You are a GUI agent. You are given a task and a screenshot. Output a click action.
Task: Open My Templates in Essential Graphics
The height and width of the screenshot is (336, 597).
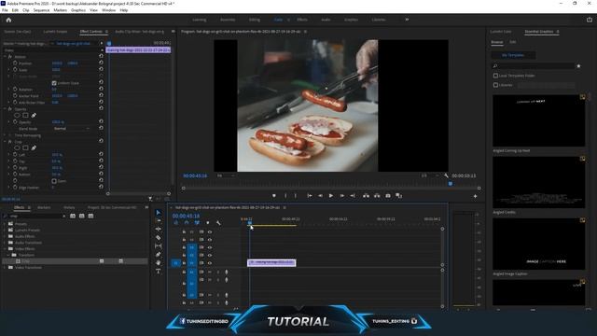513,55
